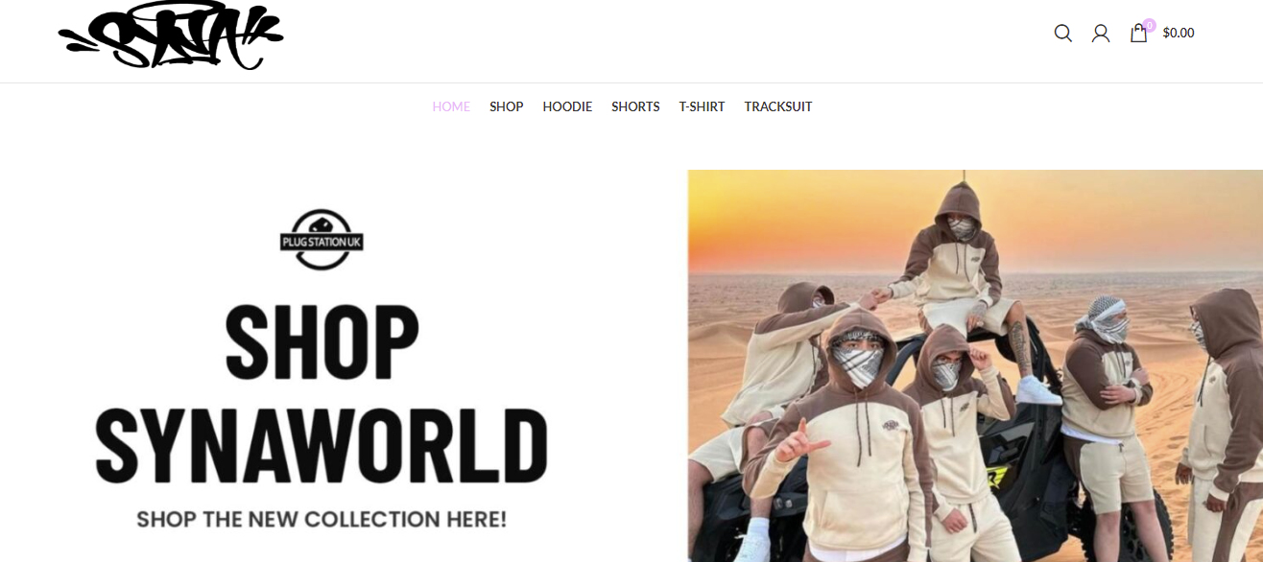Click the purple cart count badge
This screenshot has height=562, width=1263.
1149,25
